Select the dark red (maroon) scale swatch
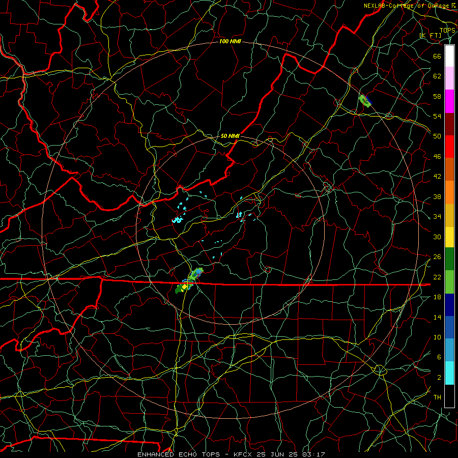458x458 pixels. [x=449, y=124]
